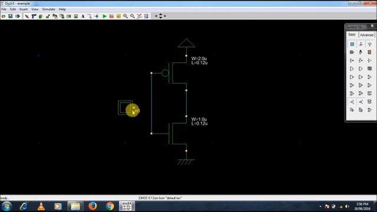This screenshot has height=212, width=377.
Task: Start simulation with green play icon
Action: click(104, 16)
